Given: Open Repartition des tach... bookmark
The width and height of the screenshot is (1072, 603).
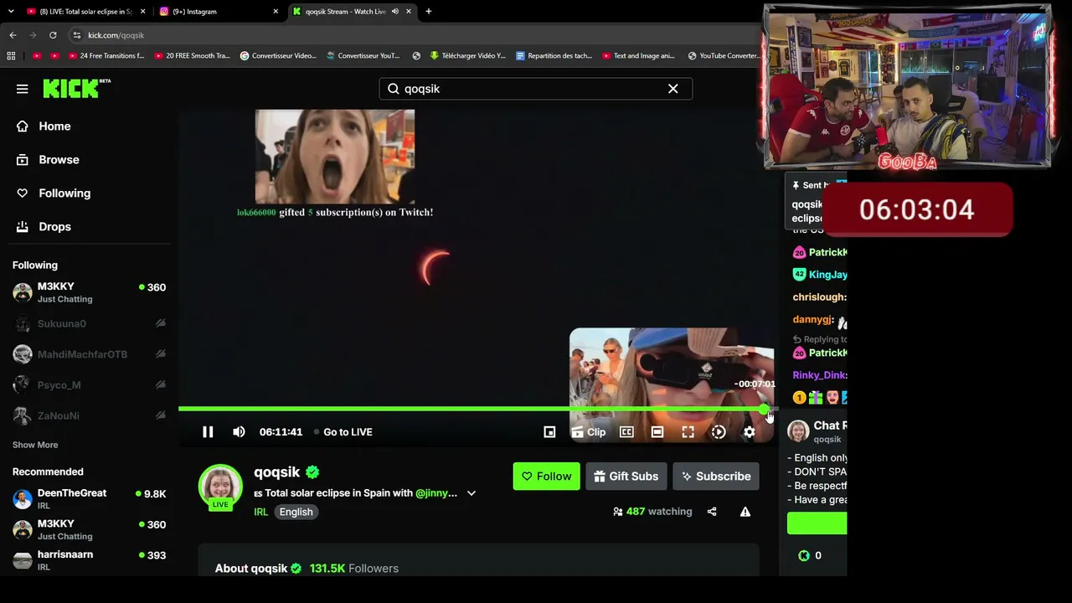Looking at the screenshot, I should [x=554, y=56].
